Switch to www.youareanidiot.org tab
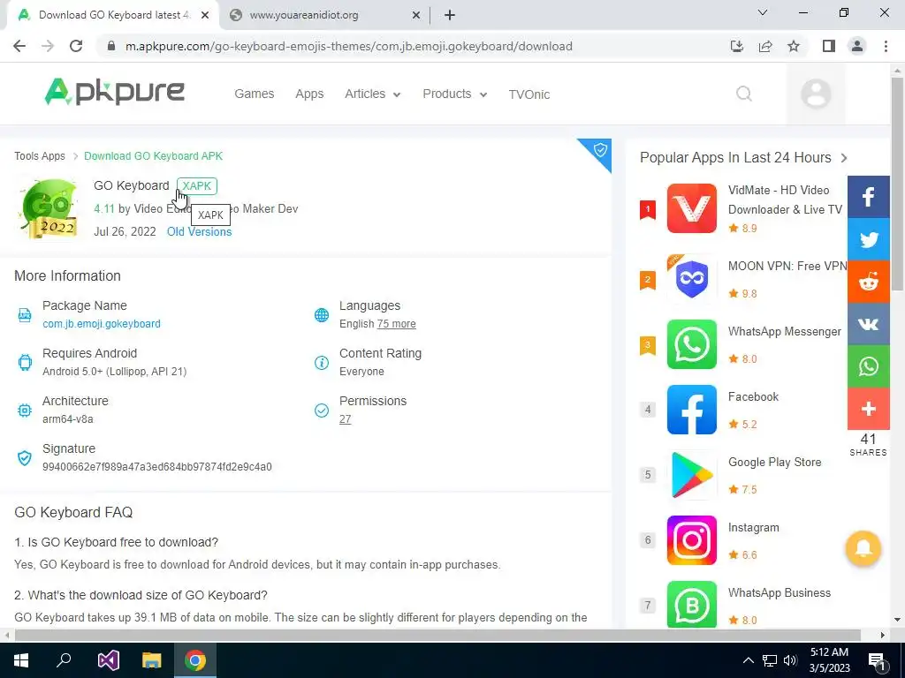The height and width of the screenshot is (678, 905). click(x=323, y=15)
